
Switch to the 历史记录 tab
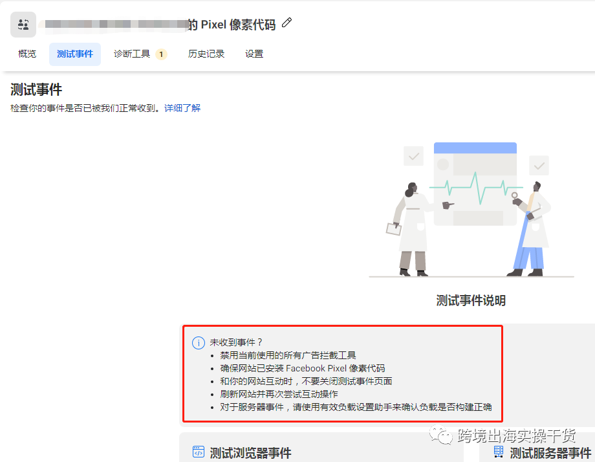click(206, 54)
